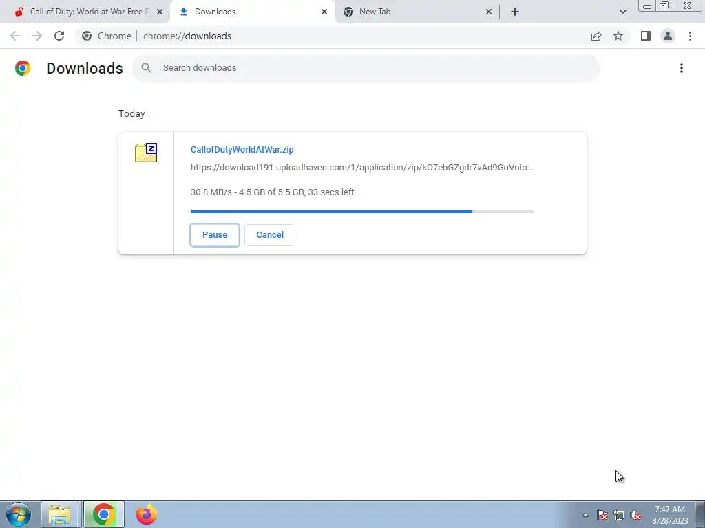Go forward with the forward arrow

tap(37, 36)
